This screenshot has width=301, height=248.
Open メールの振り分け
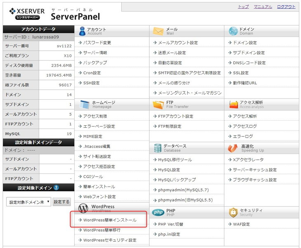coord(174,83)
